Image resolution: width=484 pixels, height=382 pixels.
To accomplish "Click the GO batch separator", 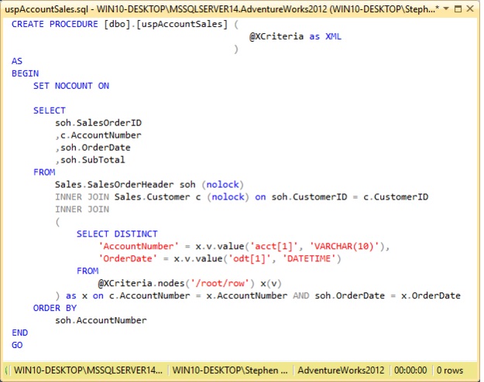I will (17, 345).
